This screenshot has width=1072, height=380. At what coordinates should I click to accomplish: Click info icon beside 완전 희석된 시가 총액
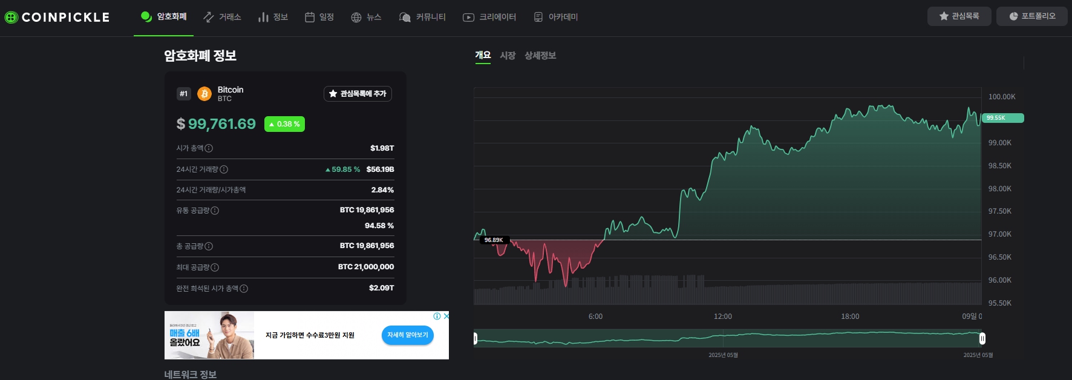coord(244,289)
